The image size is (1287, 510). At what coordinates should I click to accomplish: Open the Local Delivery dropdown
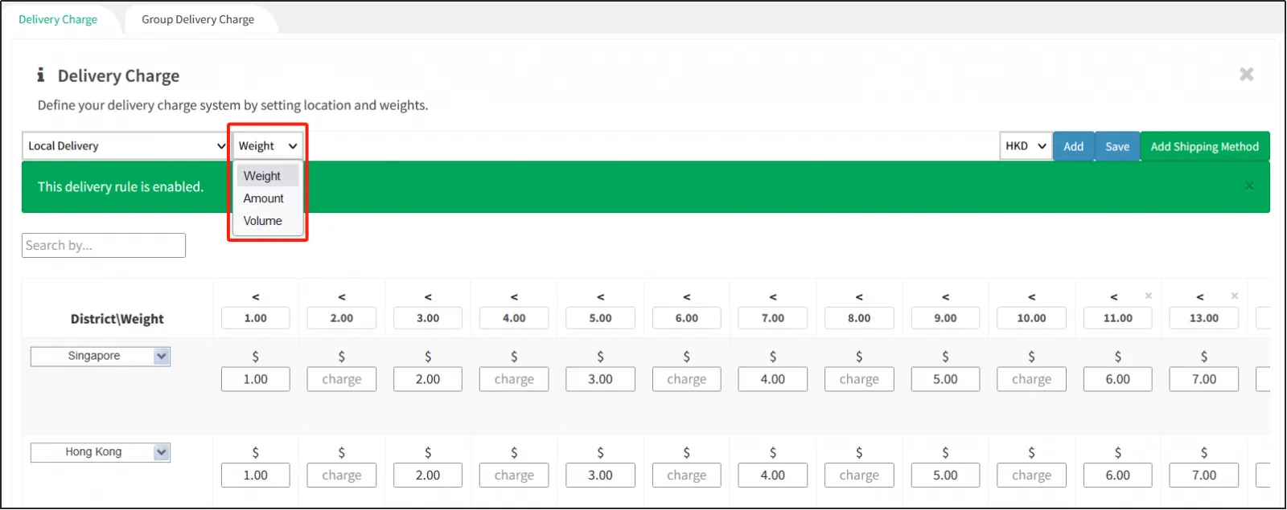[x=126, y=146]
